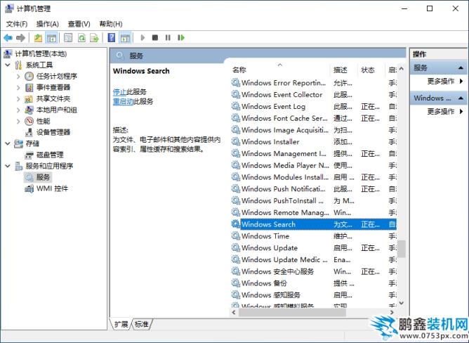The image size is (469, 343).
Task: Click the Export list toolbar icon
Action: click(95, 38)
